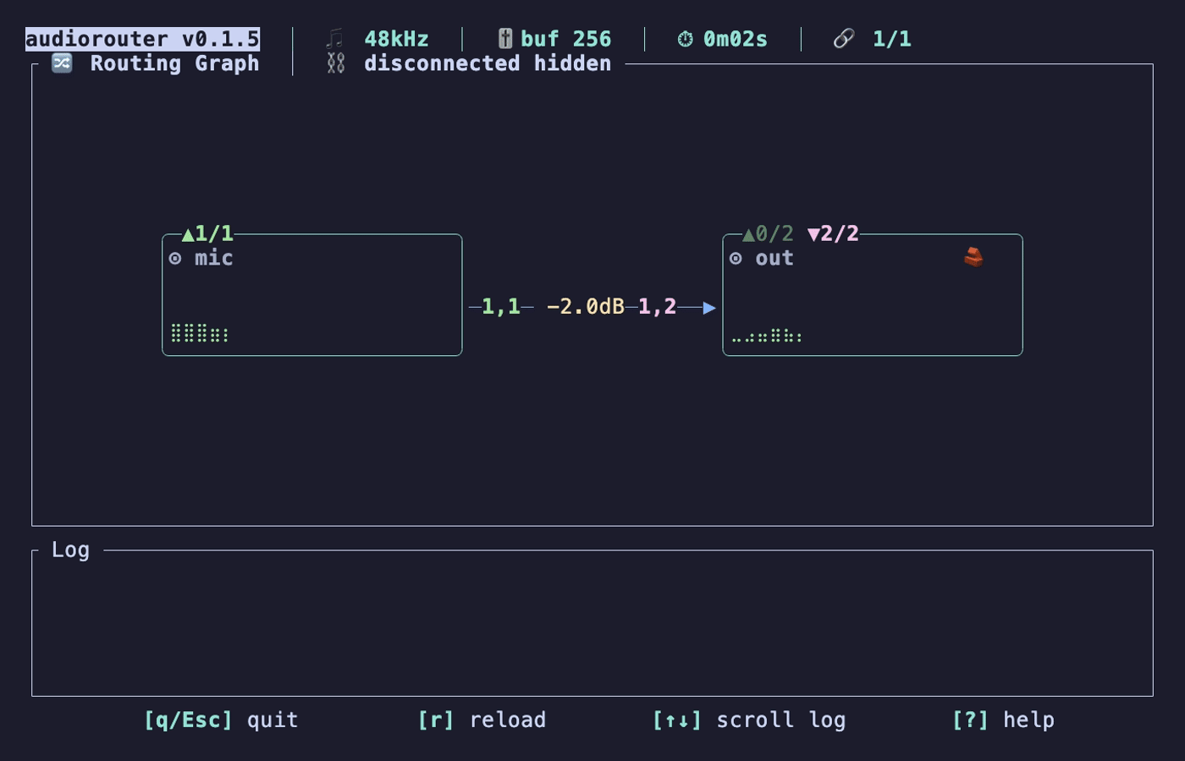
Task: Click the out node's 2/2 input ports
Action: pyautogui.click(x=834, y=233)
